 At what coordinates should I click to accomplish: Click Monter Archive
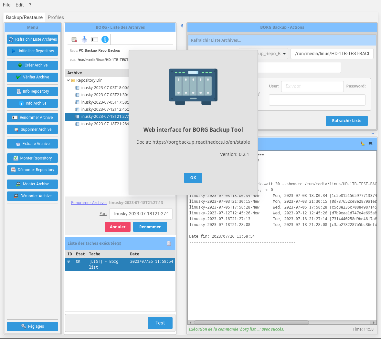coord(33,184)
